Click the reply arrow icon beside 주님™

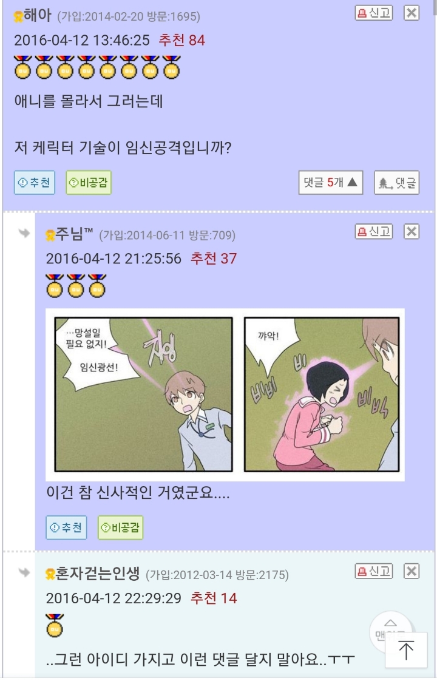click(x=24, y=234)
